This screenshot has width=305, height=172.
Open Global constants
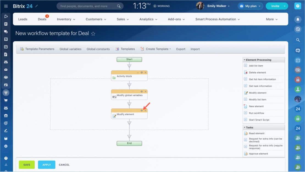click(x=98, y=49)
